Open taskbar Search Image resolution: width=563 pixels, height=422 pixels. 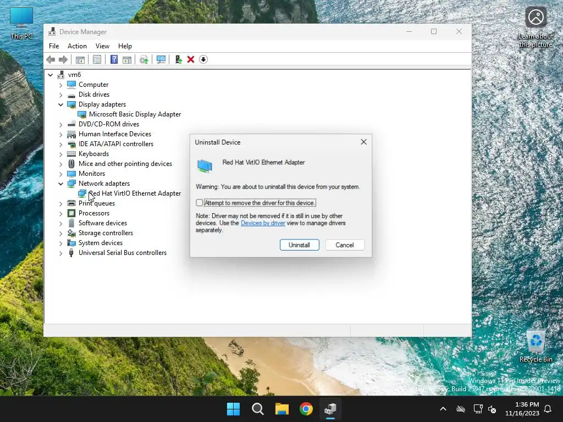pos(257,409)
